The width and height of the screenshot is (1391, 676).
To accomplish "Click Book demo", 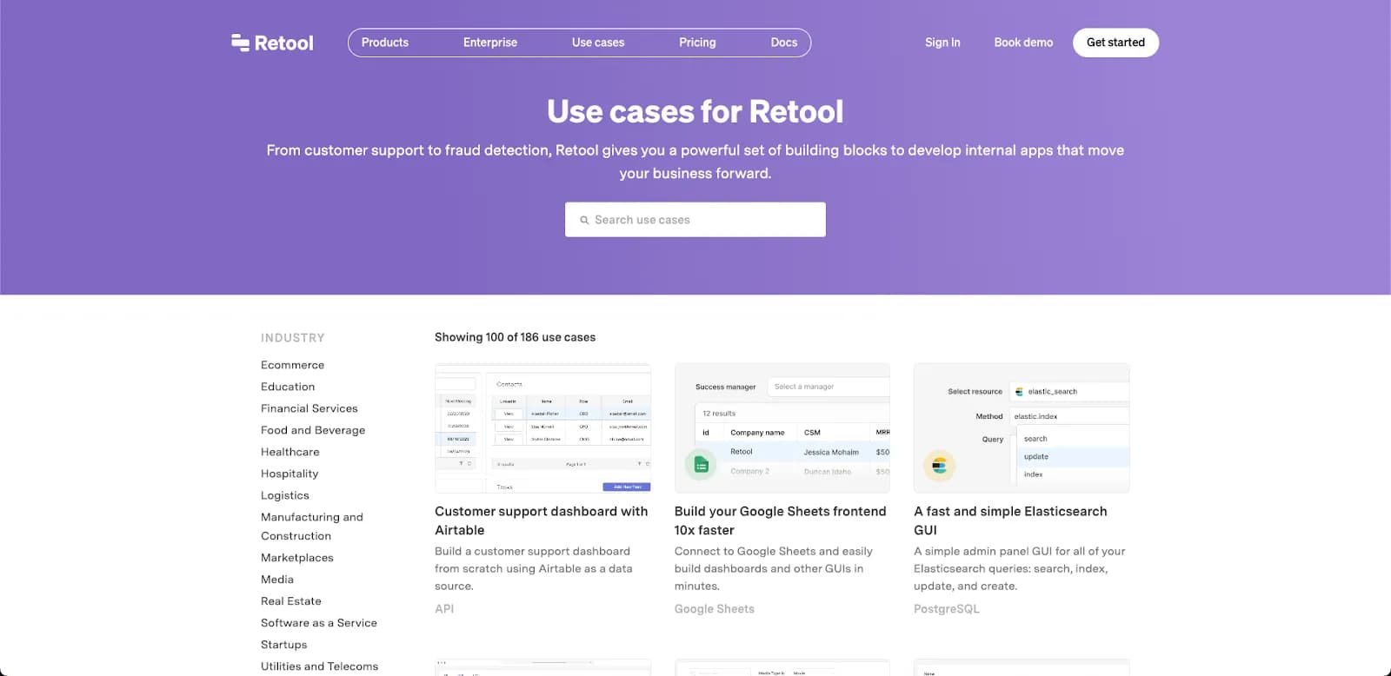I will click(1023, 43).
